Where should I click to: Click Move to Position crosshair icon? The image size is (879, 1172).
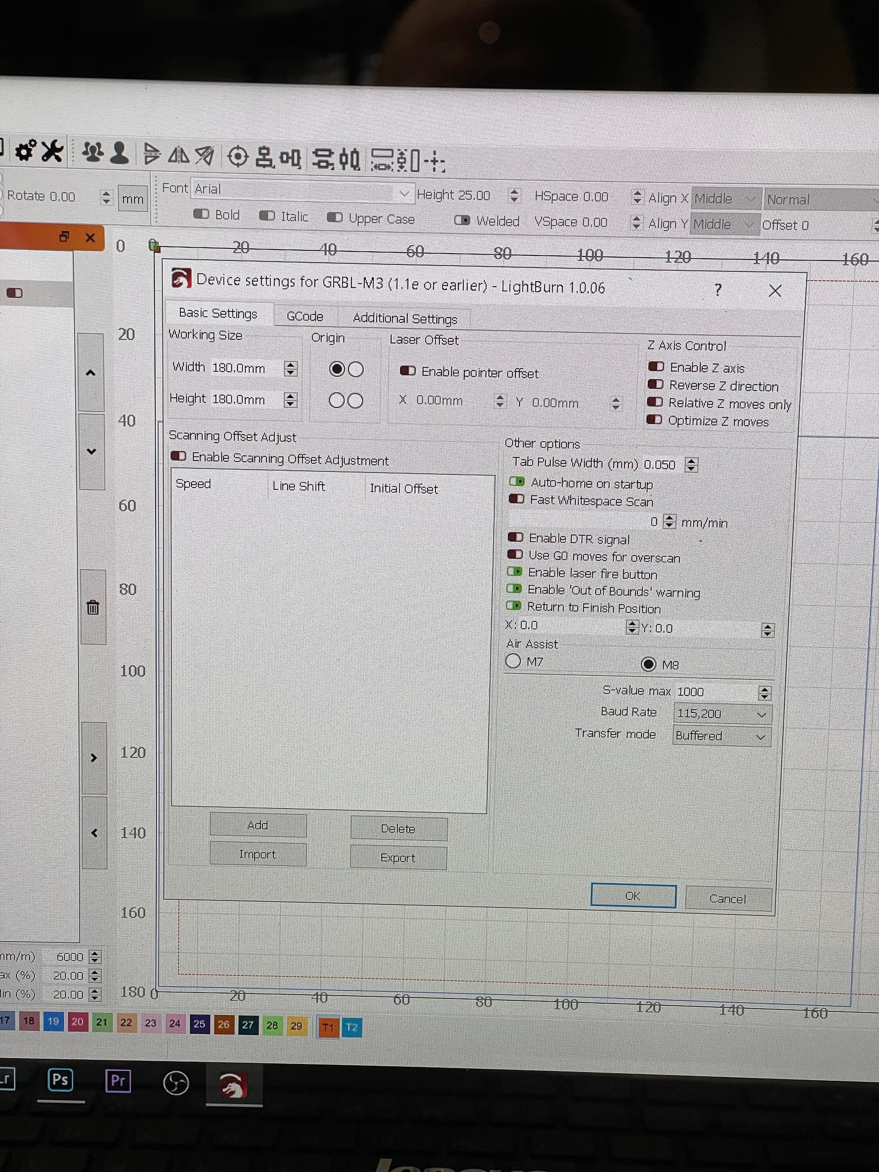[434, 161]
